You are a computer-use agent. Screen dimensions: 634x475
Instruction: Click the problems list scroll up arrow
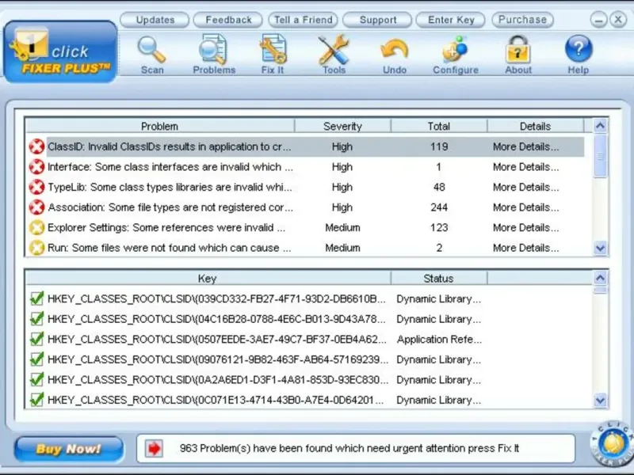pyautogui.click(x=600, y=127)
